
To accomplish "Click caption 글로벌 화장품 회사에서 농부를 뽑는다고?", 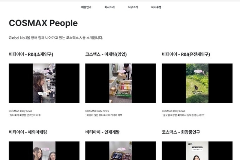I will (x=183, y=115).
